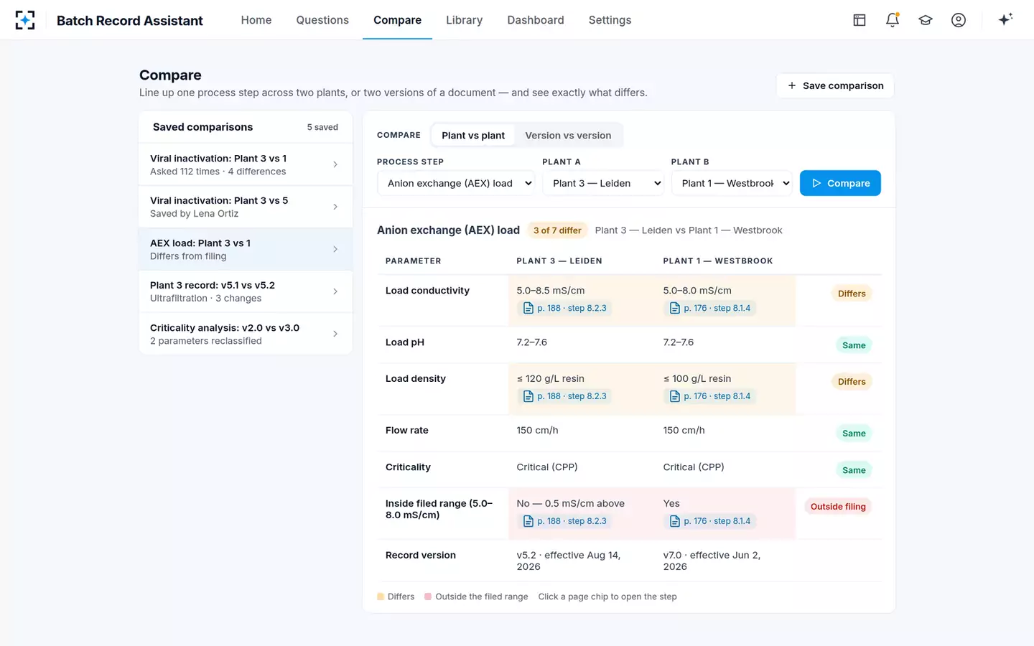
Task: Click chevron on Viral inactivation Plant 3 vs 1
Action: coord(335,164)
